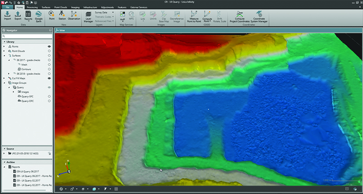The height and width of the screenshot is (194, 363).
Task: Open the Infrastructure ribbon tab
Action: [90, 8]
